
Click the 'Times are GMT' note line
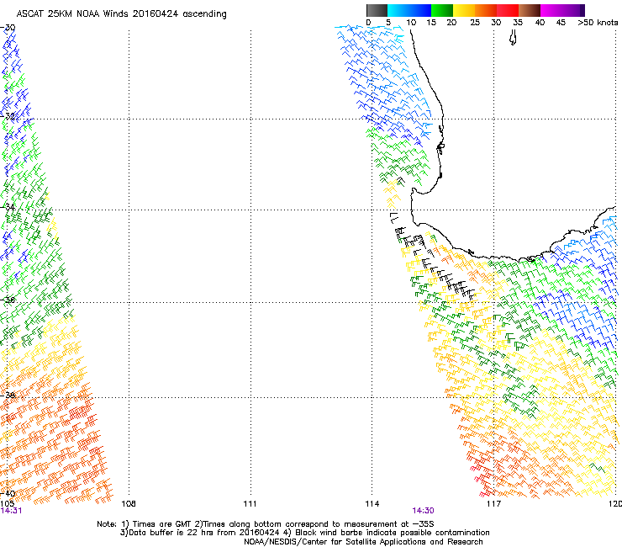pos(266,524)
